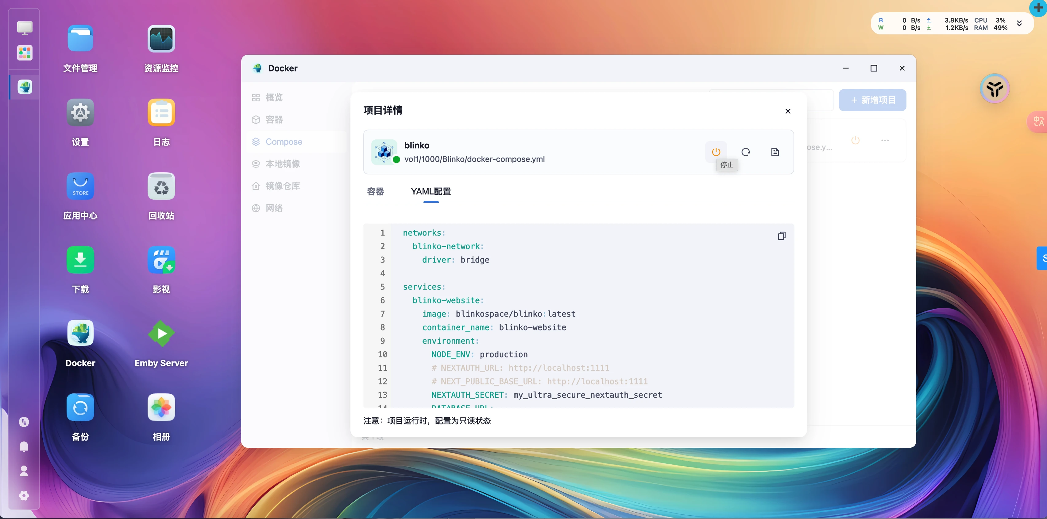Open 镜像仓库 in the Docker sidebar
Image resolution: width=1047 pixels, height=519 pixels.
283,185
